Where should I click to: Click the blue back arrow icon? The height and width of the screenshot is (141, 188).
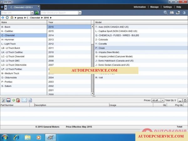click(x=3, y=18)
